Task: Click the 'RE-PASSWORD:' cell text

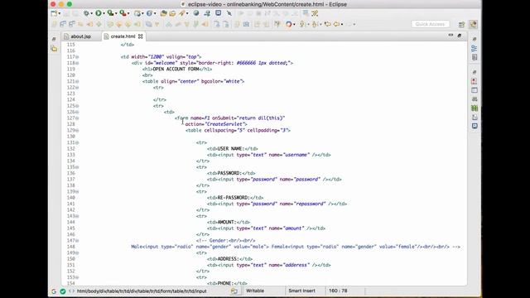Action: [234, 198]
